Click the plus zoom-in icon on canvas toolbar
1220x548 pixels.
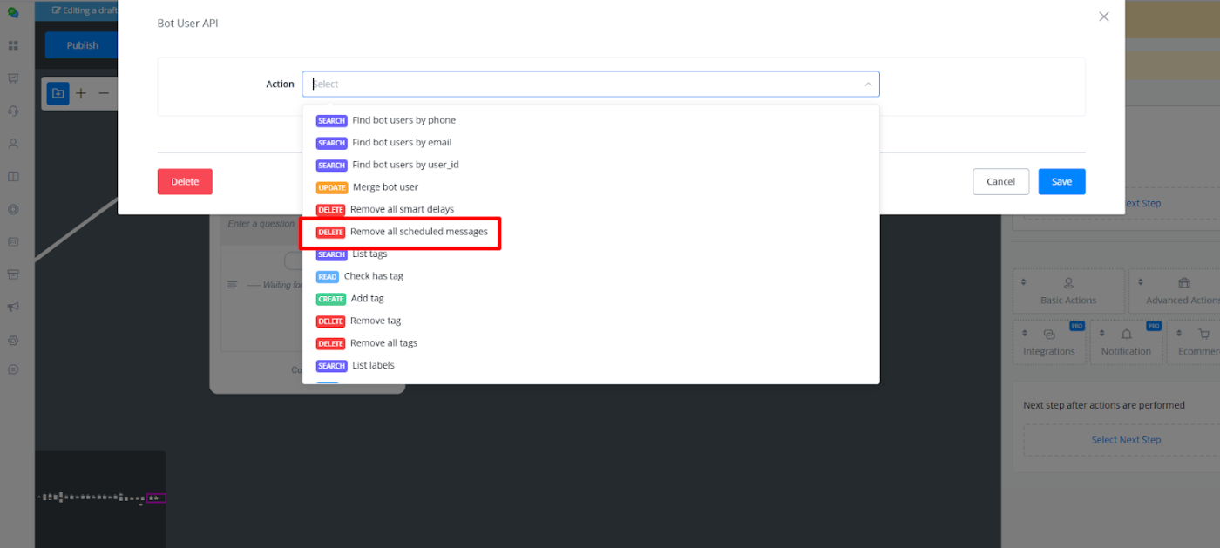pyautogui.click(x=81, y=93)
